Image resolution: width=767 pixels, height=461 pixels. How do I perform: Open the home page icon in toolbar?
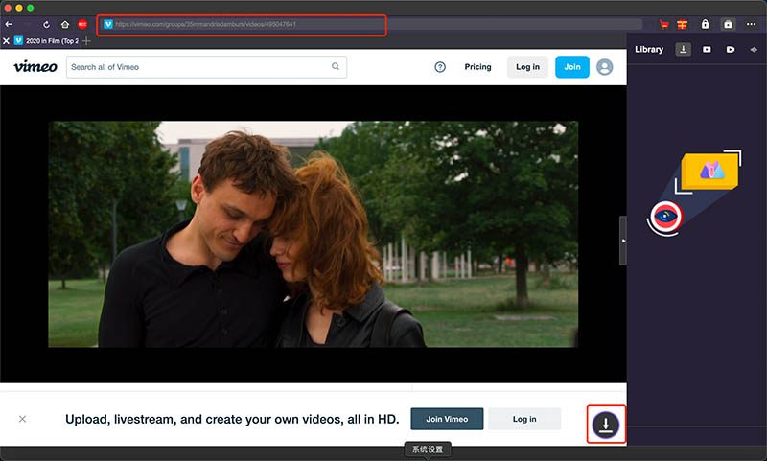(64, 24)
